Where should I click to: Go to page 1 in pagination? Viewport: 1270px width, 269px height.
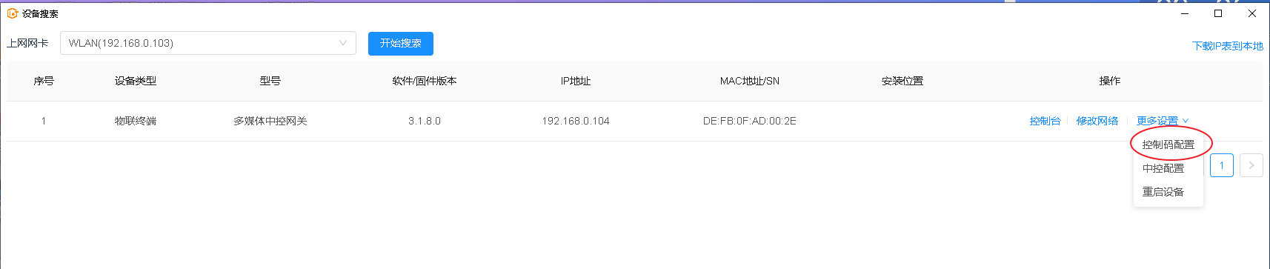pos(1222,165)
